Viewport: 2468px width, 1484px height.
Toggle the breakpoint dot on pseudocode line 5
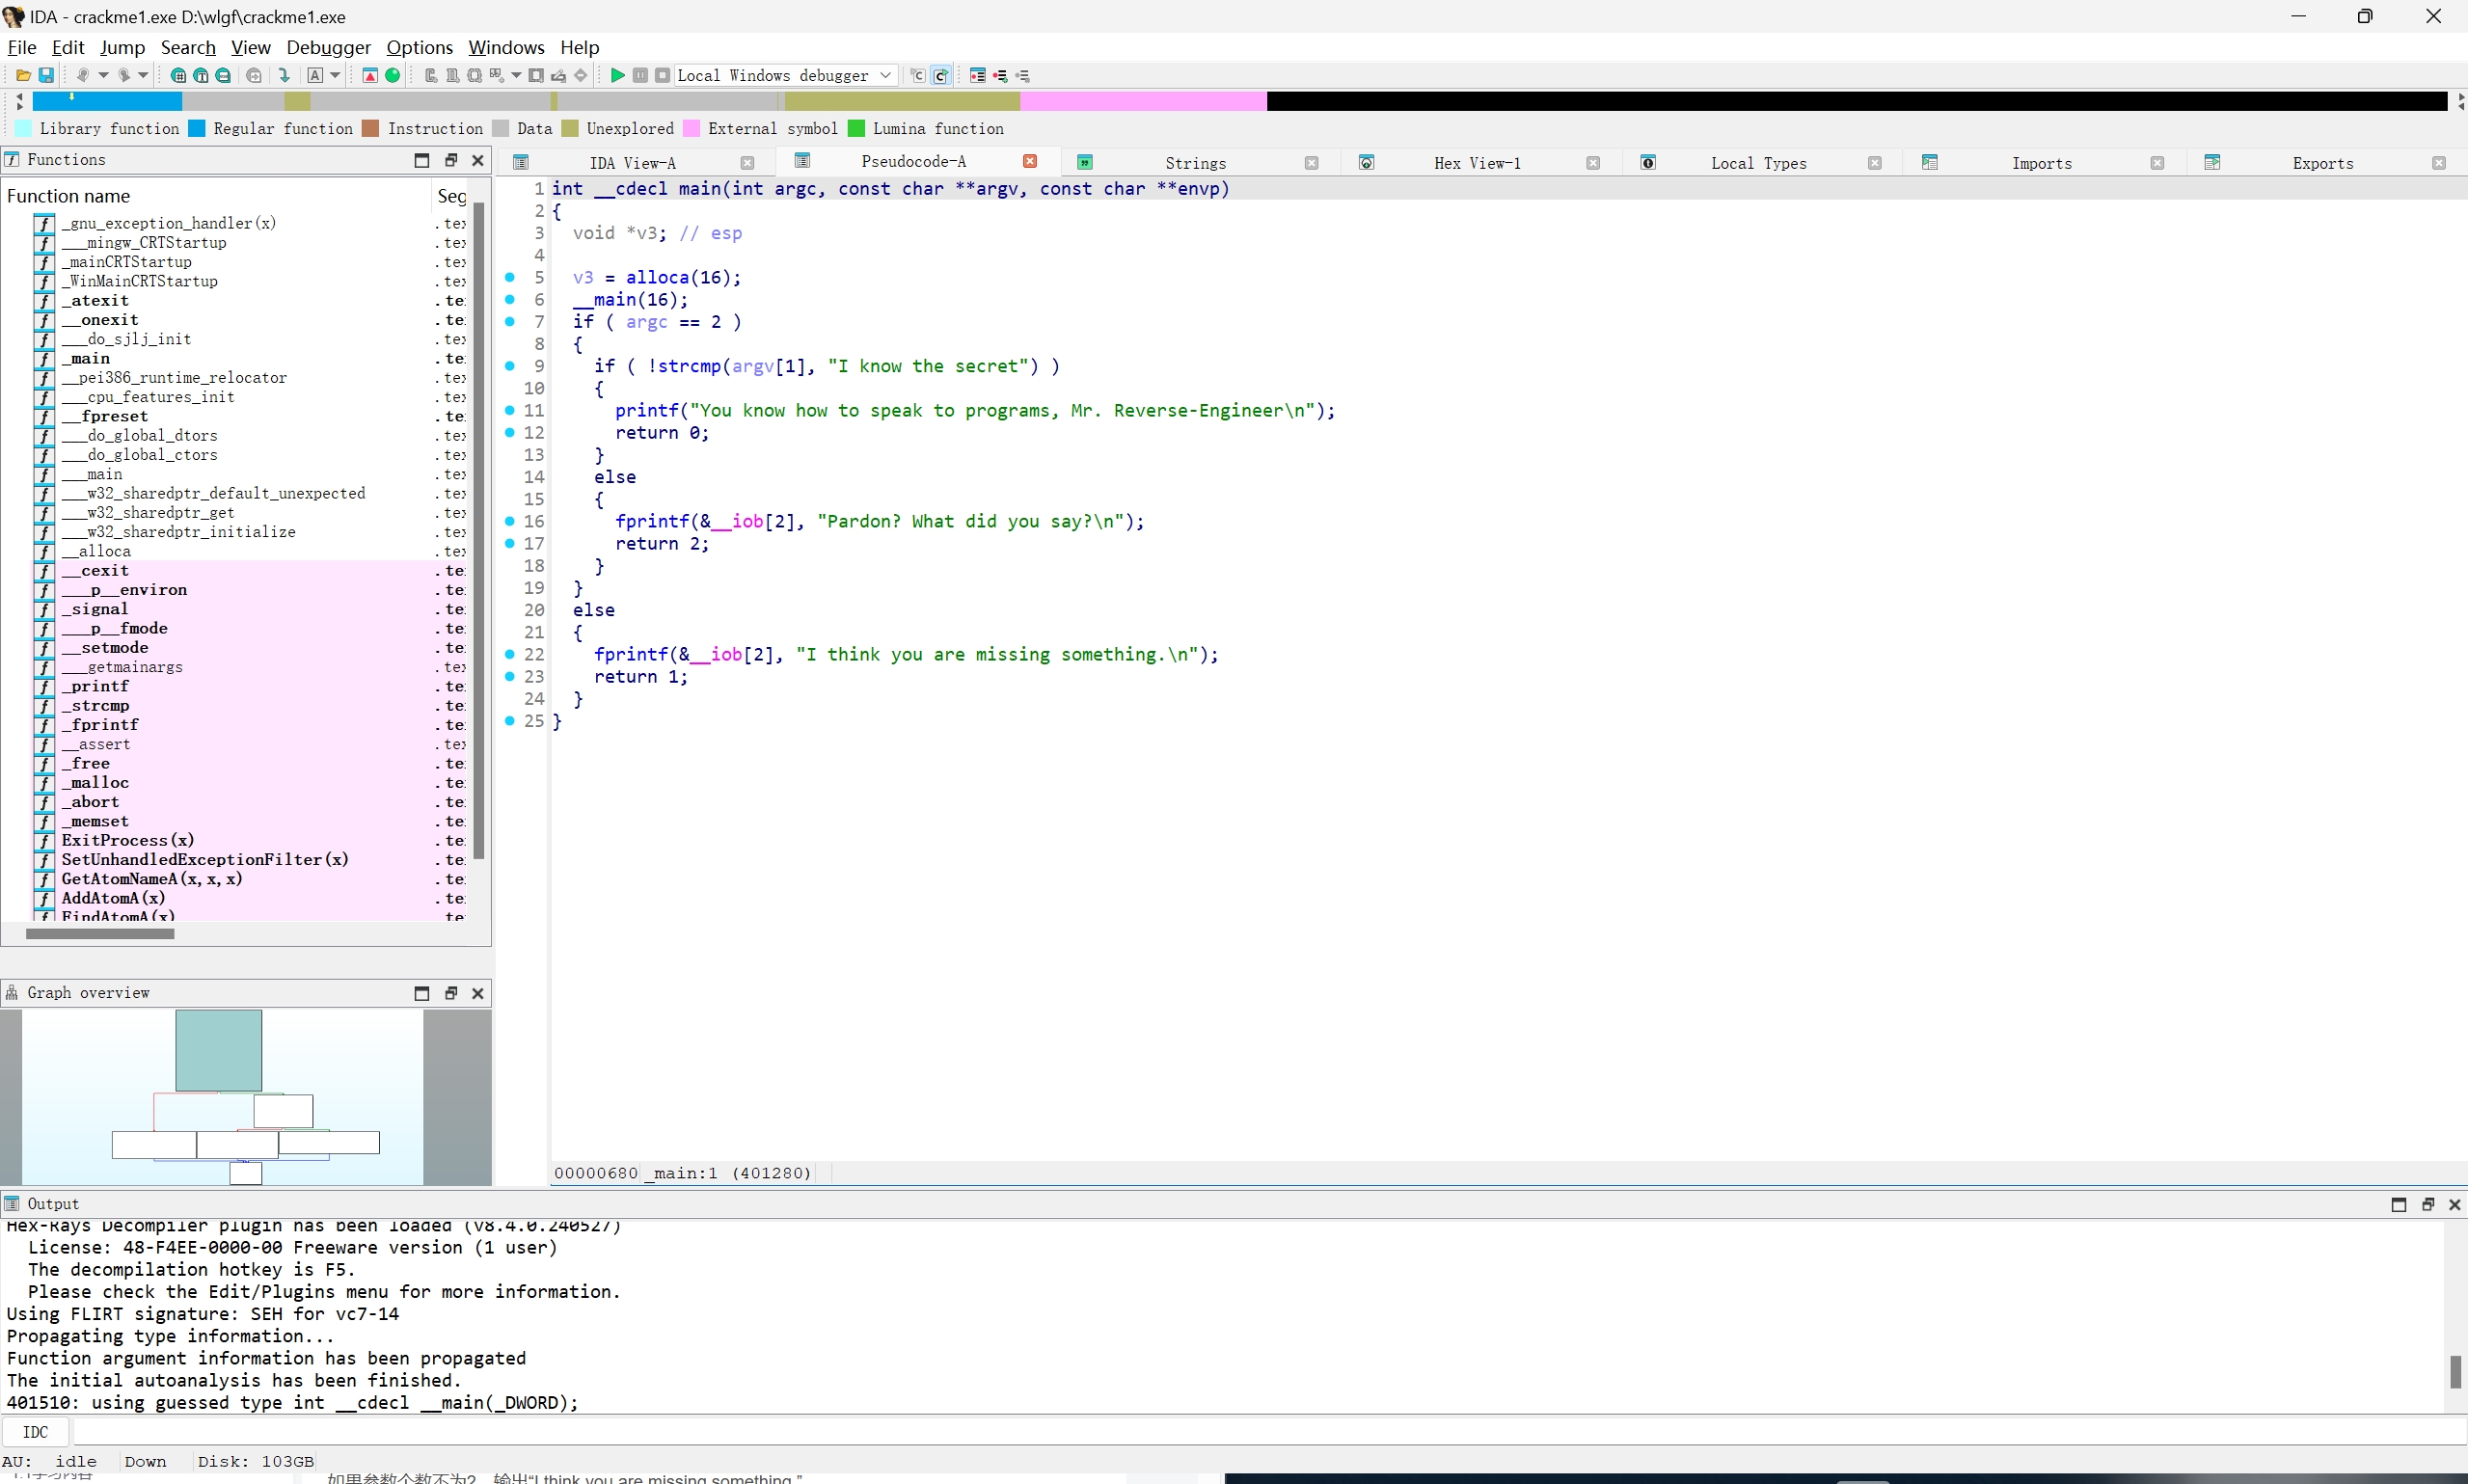click(x=510, y=277)
